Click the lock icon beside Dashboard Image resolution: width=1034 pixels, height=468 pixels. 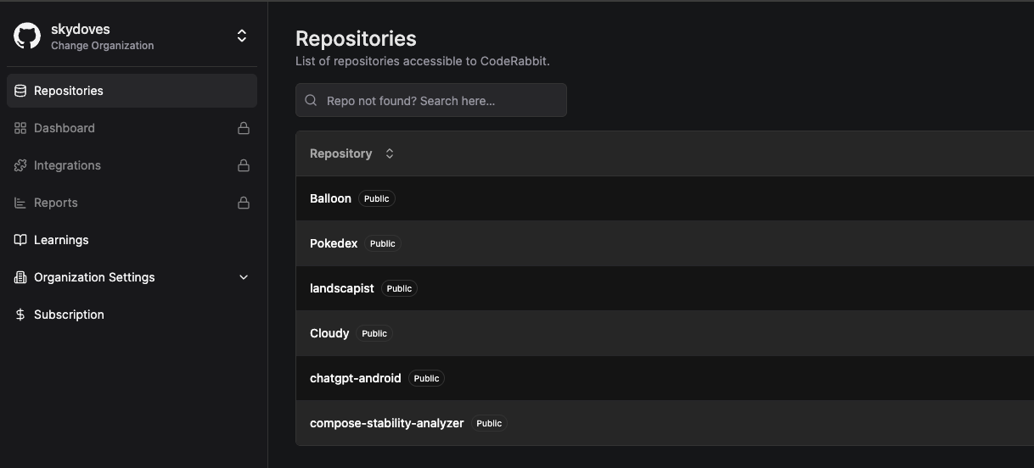244,128
